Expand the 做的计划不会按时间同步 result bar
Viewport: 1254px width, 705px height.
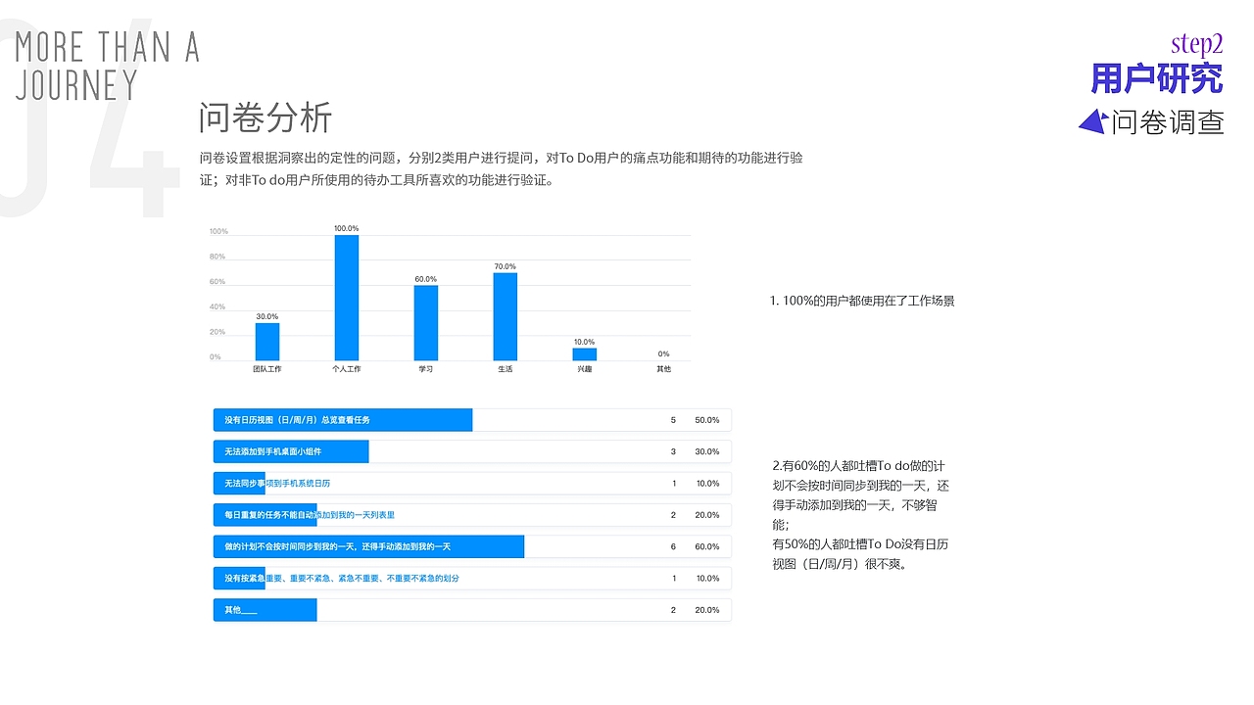(x=367, y=546)
